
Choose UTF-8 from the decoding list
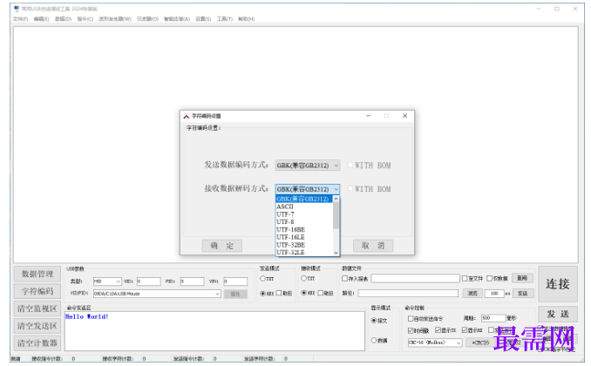point(304,221)
